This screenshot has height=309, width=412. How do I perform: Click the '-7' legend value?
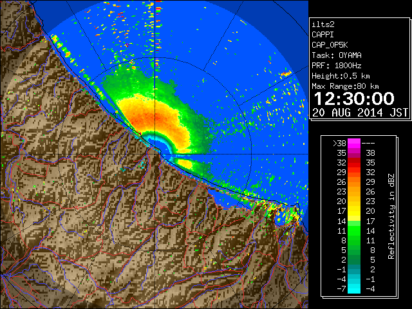[341, 289]
